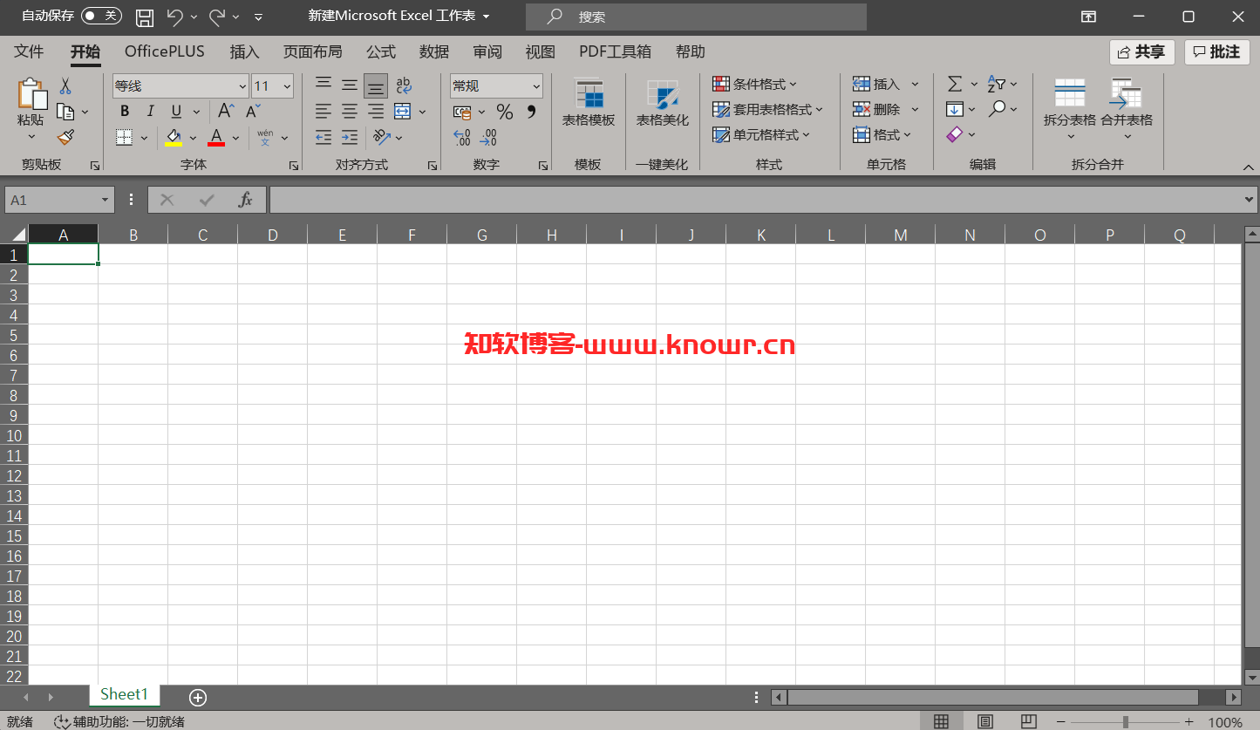Toggle the 自动保存 AutoSave switch
The width and height of the screenshot is (1260, 730).
click(102, 16)
